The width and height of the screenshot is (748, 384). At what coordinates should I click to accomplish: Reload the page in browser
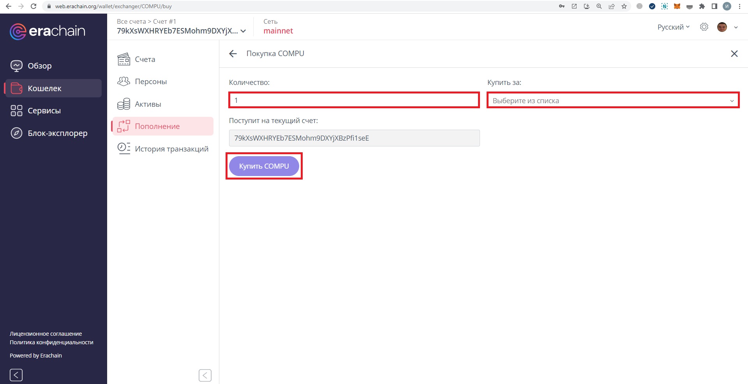point(34,6)
